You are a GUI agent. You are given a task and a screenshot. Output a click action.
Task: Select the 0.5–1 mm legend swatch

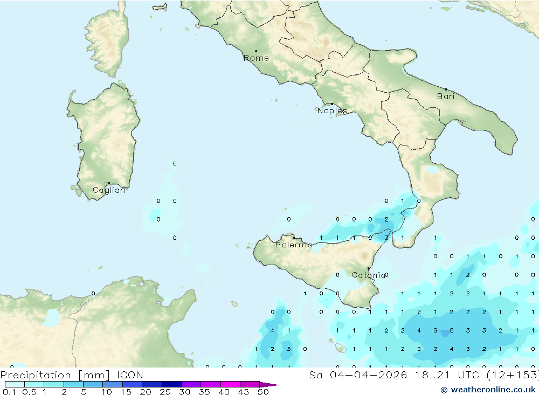[x=34, y=384]
